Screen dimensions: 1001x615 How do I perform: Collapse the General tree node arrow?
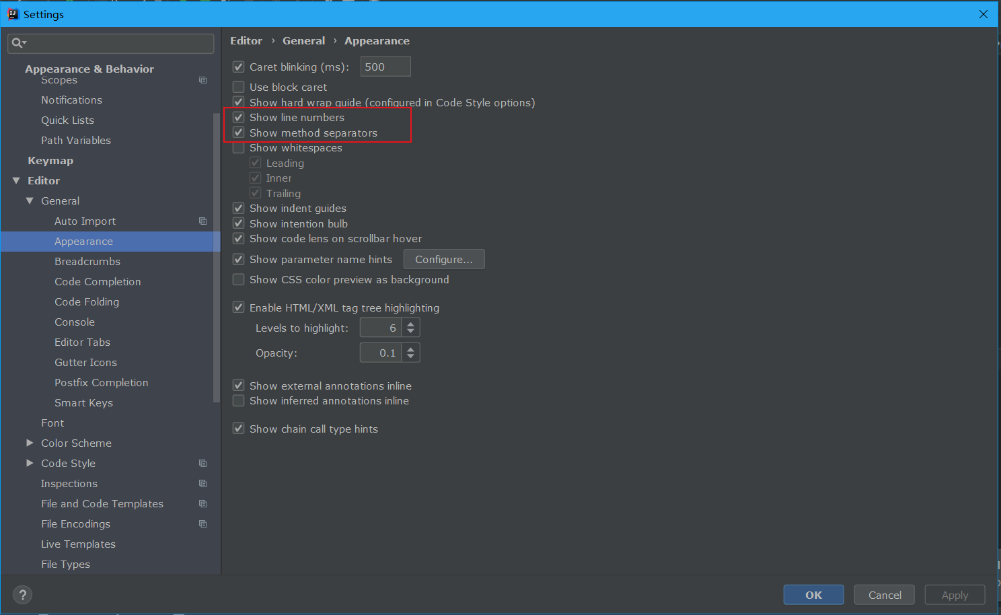pos(30,201)
